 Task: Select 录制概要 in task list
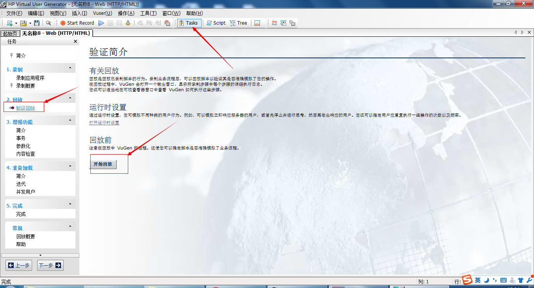pos(26,86)
